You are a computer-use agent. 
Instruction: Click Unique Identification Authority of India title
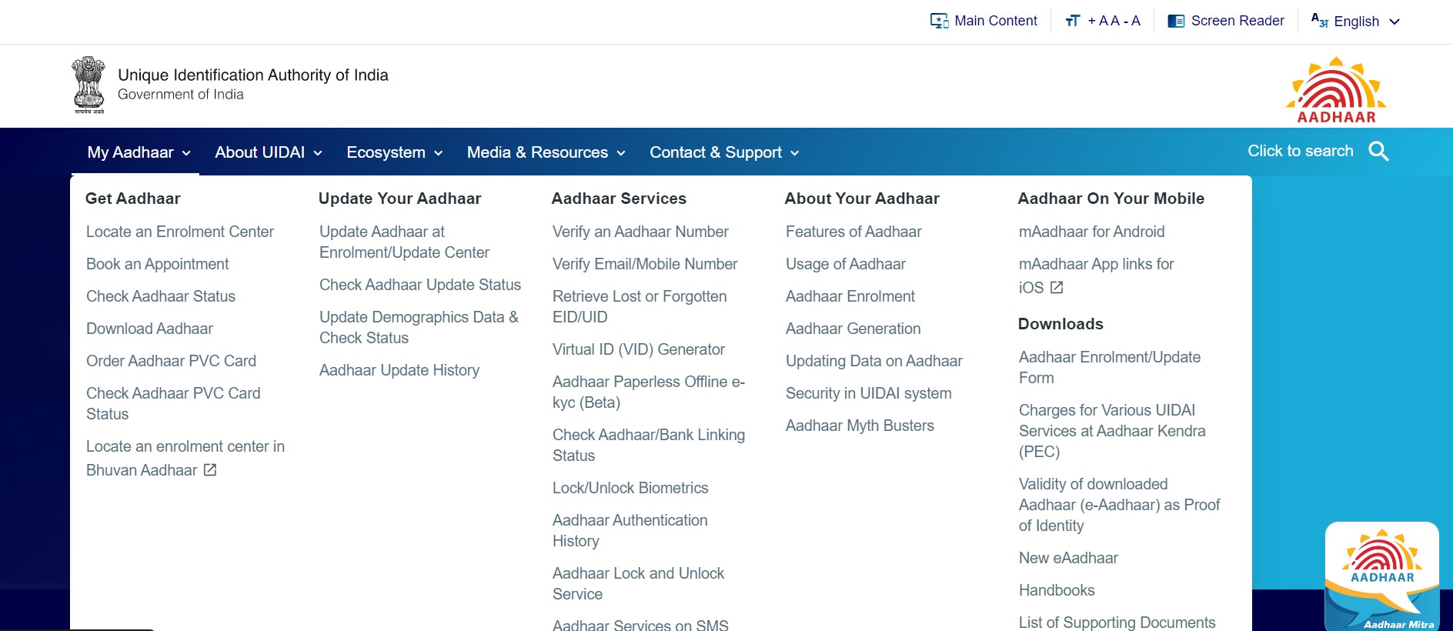pyautogui.click(x=253, y=75)
